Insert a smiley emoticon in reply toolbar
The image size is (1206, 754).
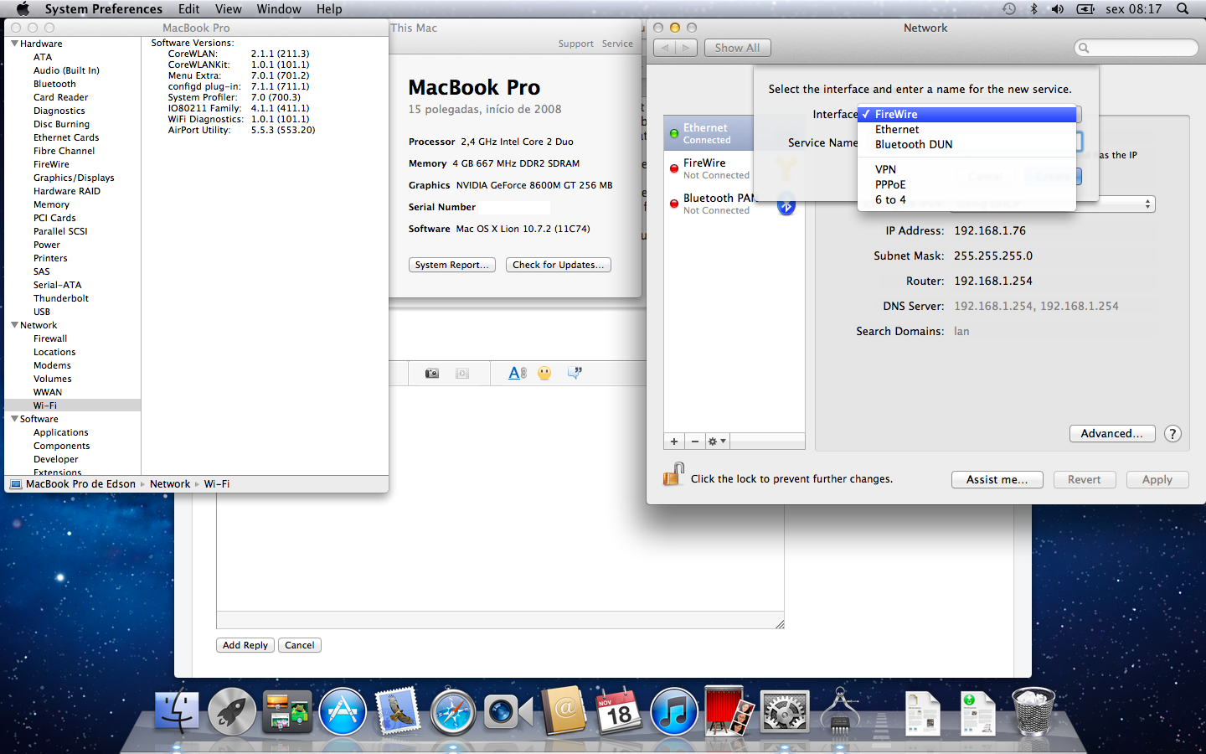[x=545, y=374]
